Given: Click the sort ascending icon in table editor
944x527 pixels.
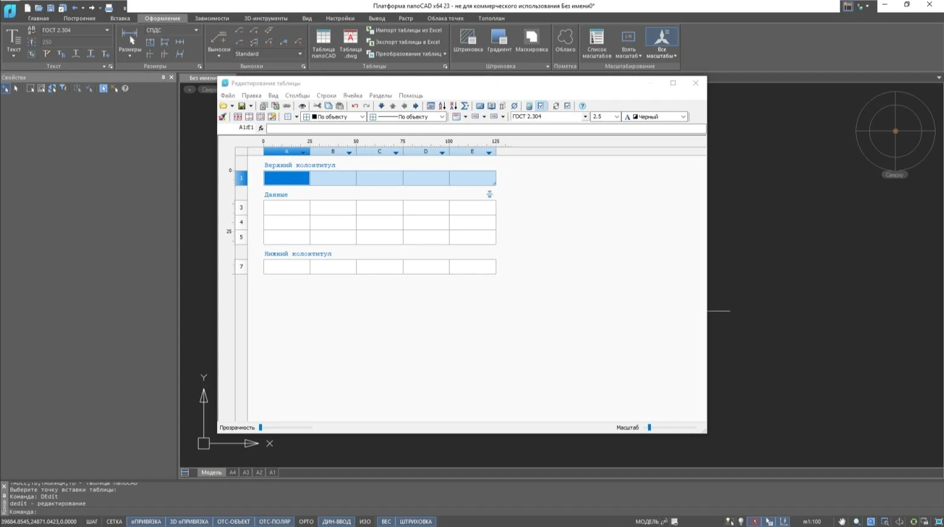Looking at the screenshot, I should (442, 106).
